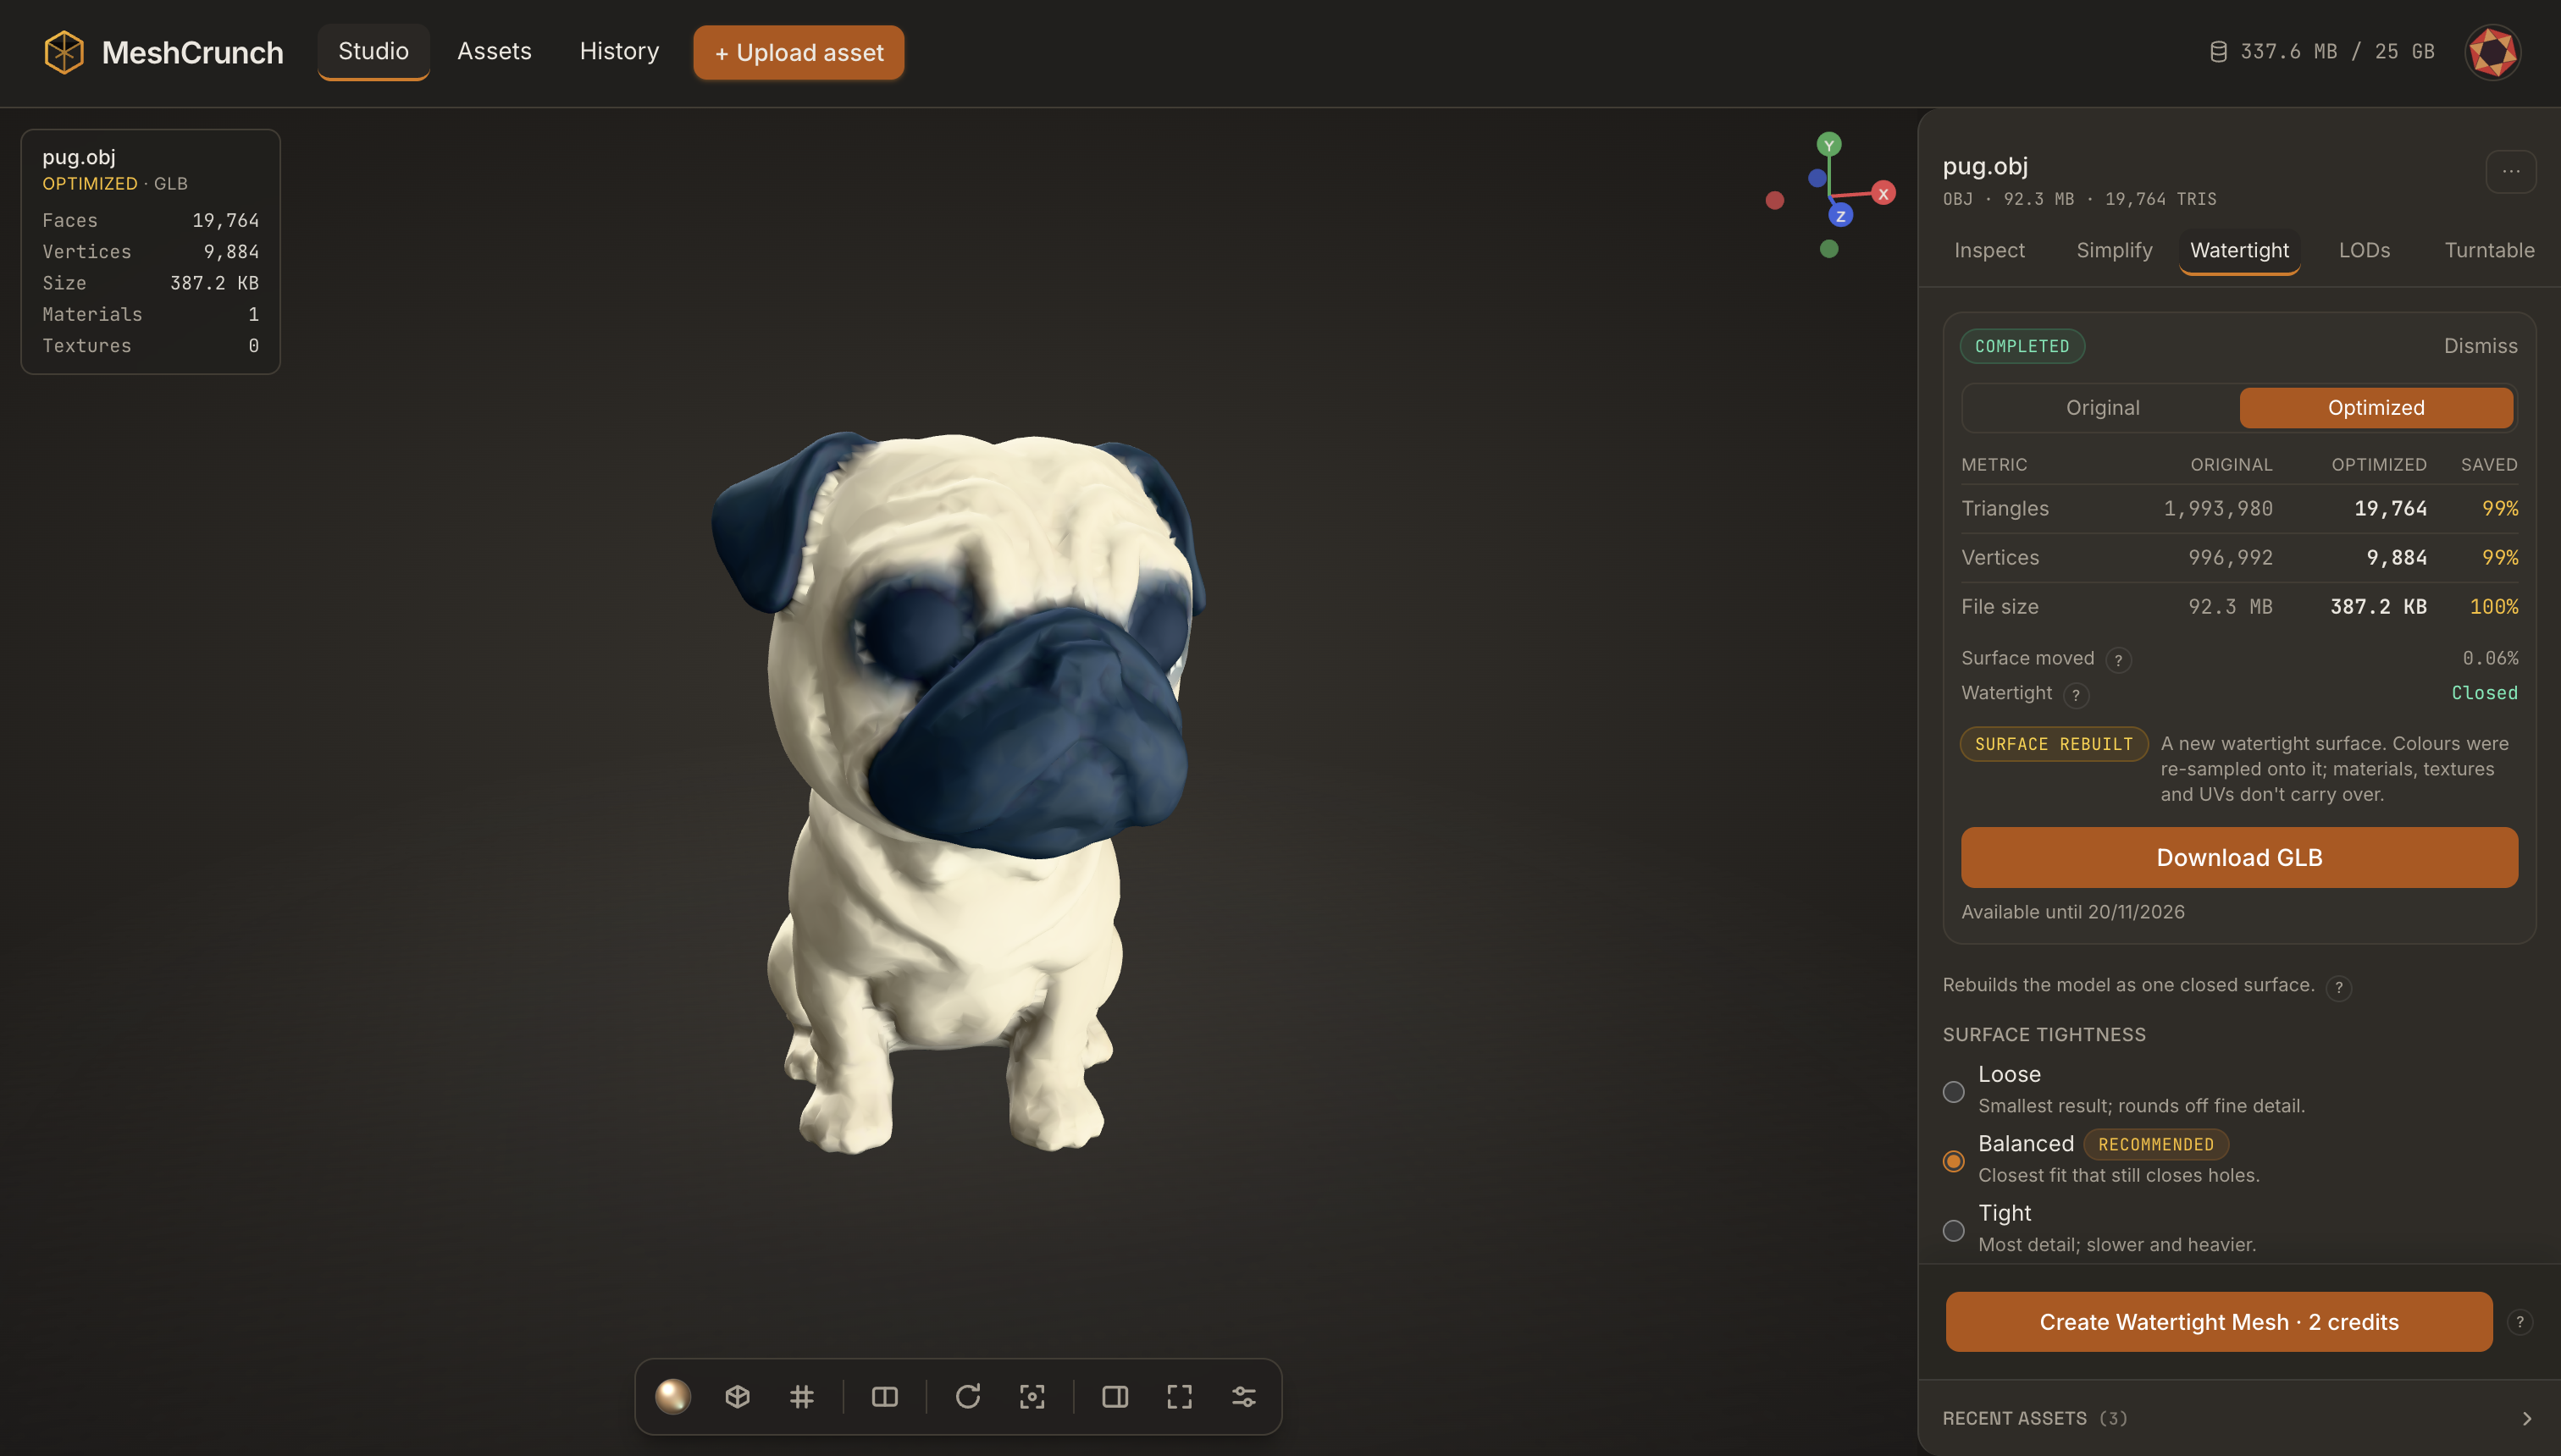Select the Loose surface tightness option
This screenshot has height=1456, width=2561.
[1954, 1091]
